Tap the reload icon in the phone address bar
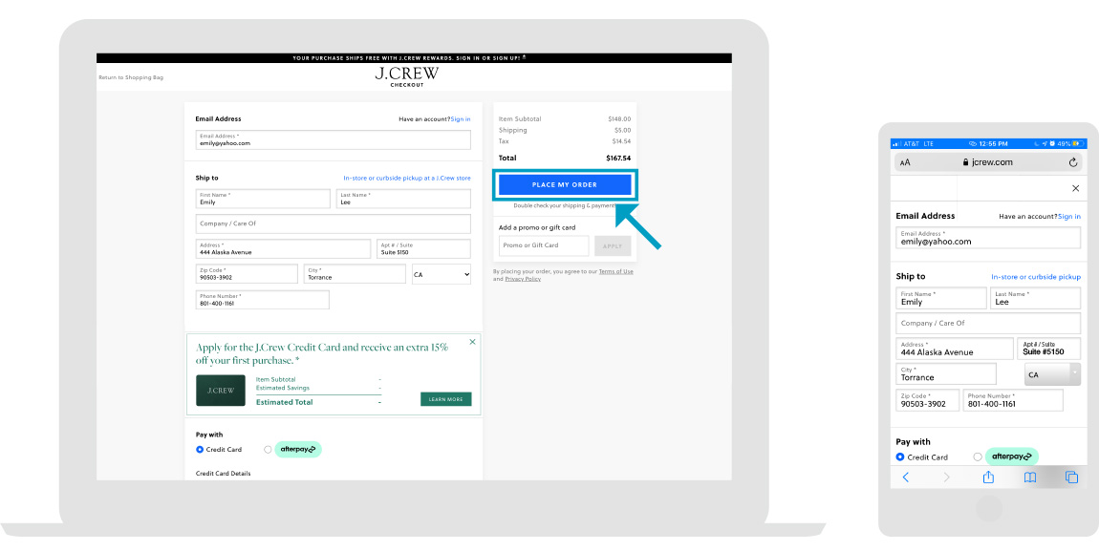The width and height of the screenshot is (1099, 552). (x=1072, y=162)
